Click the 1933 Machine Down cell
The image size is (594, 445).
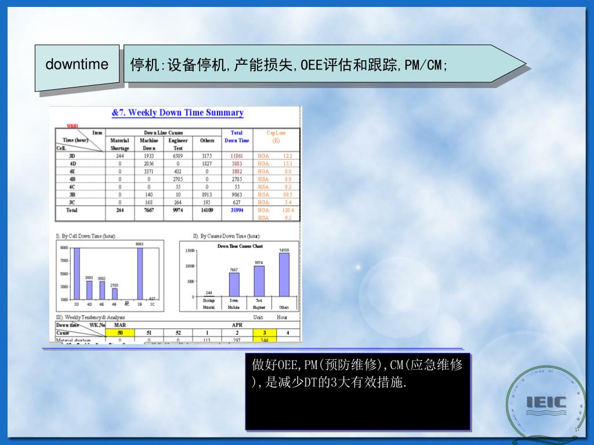coord(149,156)
